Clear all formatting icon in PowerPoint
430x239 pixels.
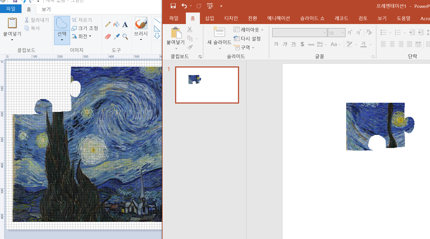click(x=369, y=32)
